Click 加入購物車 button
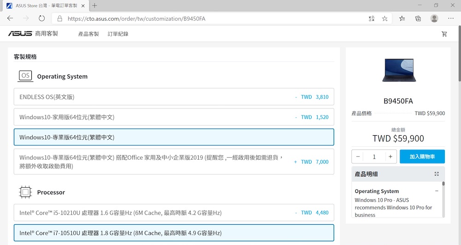The image size is (461, 245). pos(422,157)
